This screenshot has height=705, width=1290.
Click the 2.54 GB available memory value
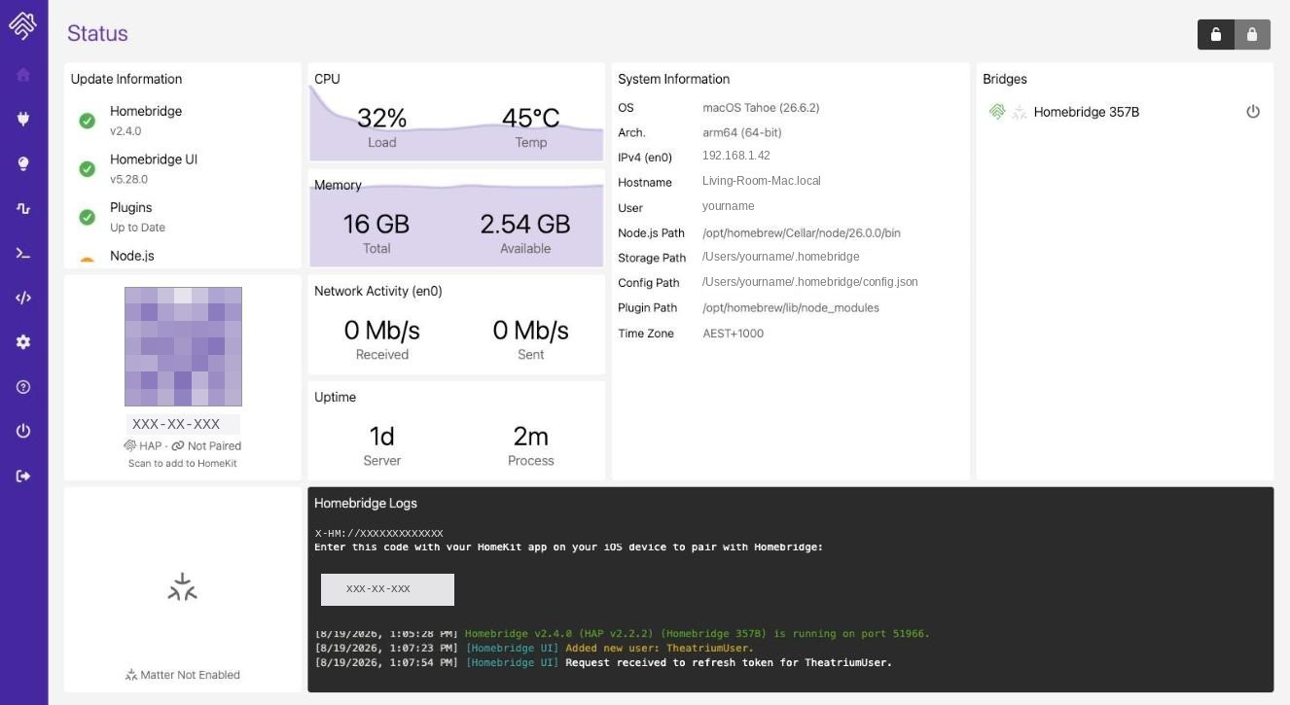[525, 224]
